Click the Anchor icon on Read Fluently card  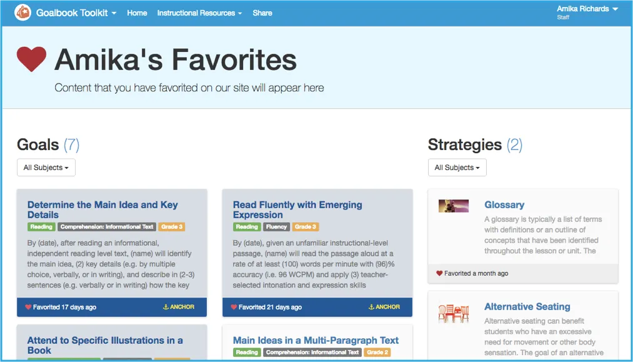tap(371, 307)
